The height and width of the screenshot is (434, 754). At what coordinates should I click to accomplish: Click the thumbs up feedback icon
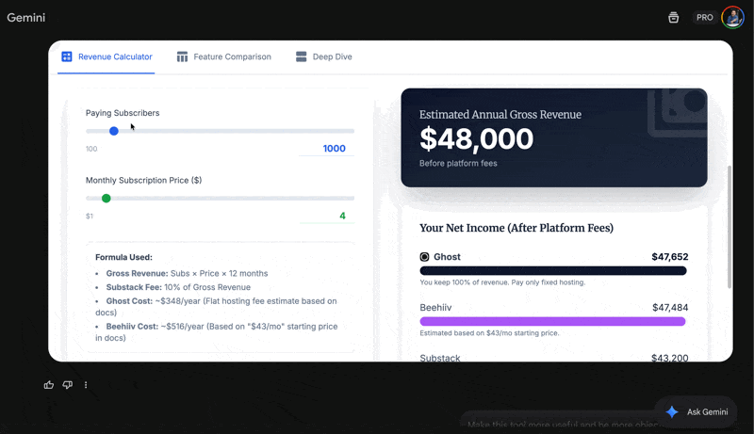click(x=49, y=385)
